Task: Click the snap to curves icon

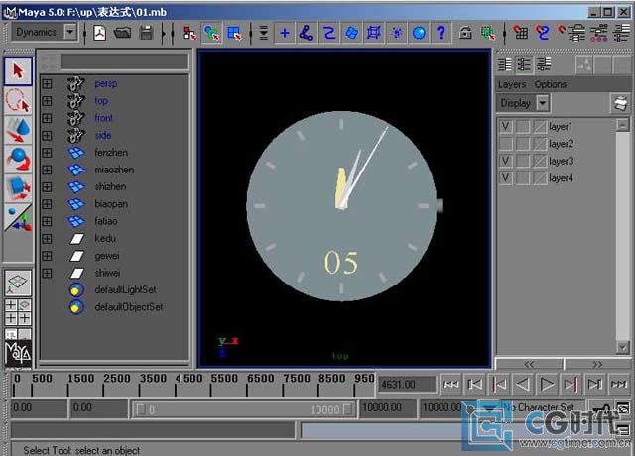Action: (543, 33)
